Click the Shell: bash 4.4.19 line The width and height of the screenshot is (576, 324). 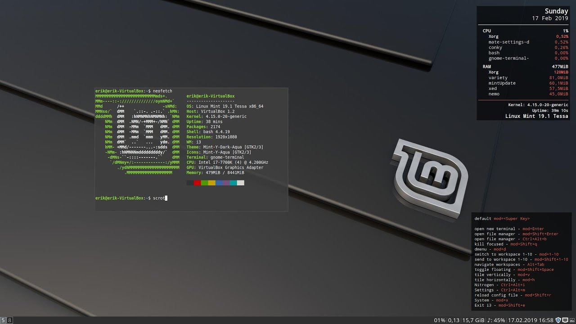[x=208, y=132]
